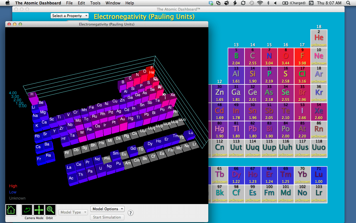Click the Home view reset icon
The height and width of the screenshot is (223, 356).
[x=11, y=210]
